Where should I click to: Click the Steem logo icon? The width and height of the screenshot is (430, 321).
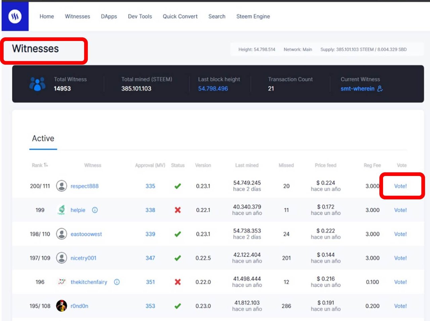point(15,16)
